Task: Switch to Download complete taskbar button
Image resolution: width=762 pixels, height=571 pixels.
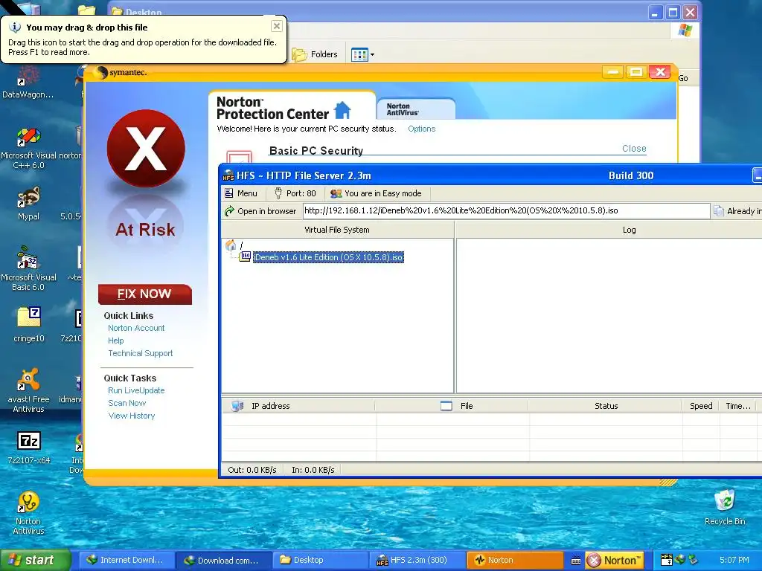Action: click(x=222, y=560)
